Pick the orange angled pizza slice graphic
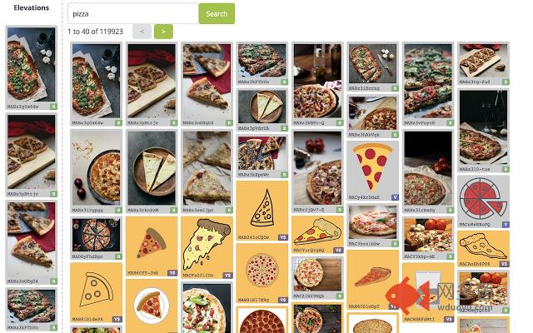 click(372, 280)
